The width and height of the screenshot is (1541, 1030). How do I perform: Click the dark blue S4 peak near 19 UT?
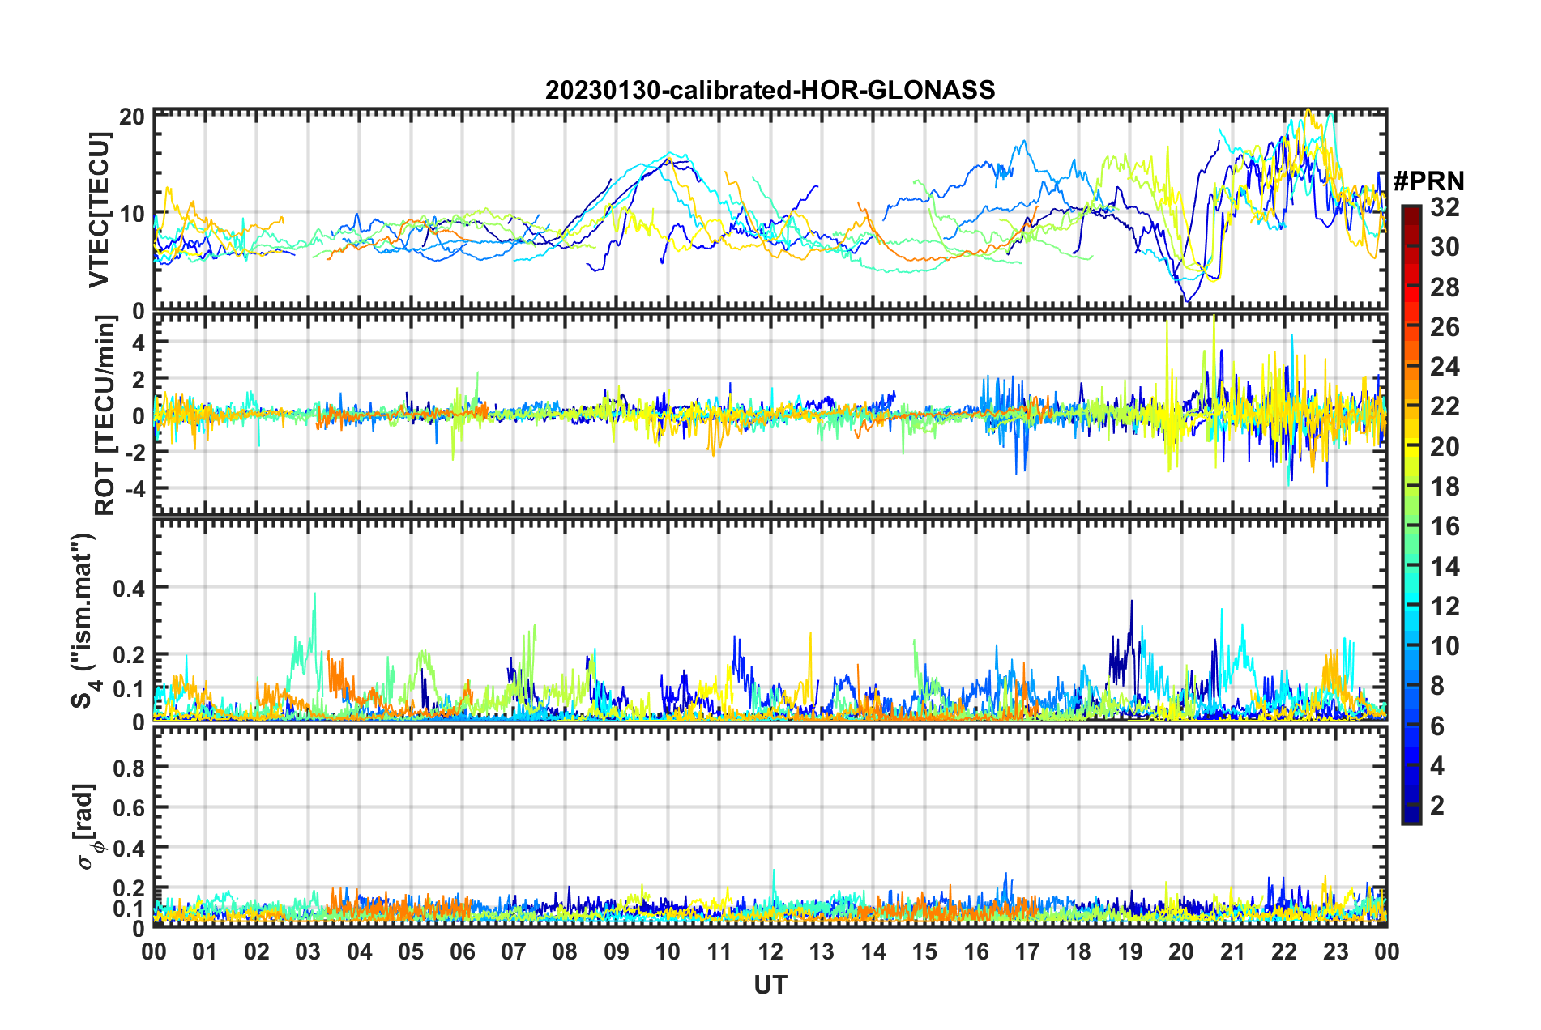(1131, 602)
